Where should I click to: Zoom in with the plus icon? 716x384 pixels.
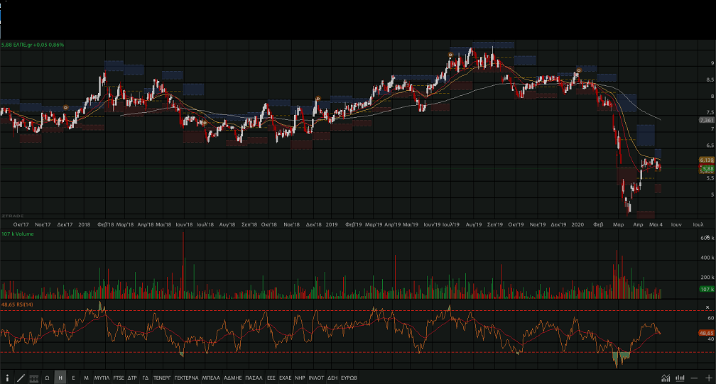(x=708, y=378)
